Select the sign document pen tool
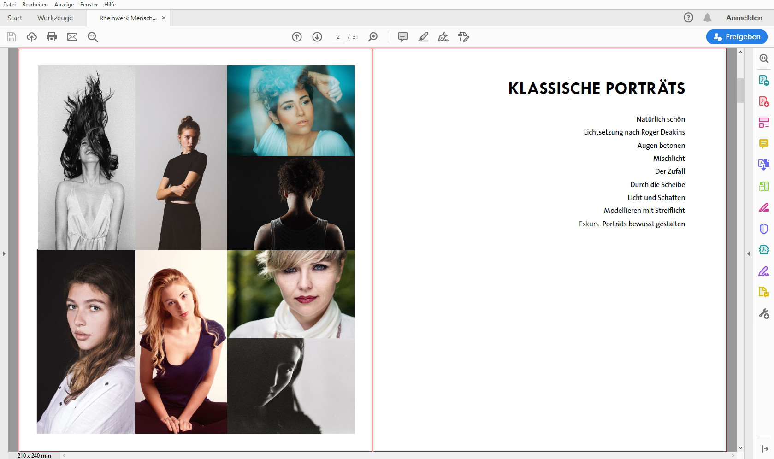 click(443, 37)
